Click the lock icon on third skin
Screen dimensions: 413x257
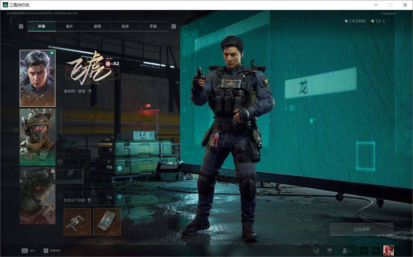[52, 171]
